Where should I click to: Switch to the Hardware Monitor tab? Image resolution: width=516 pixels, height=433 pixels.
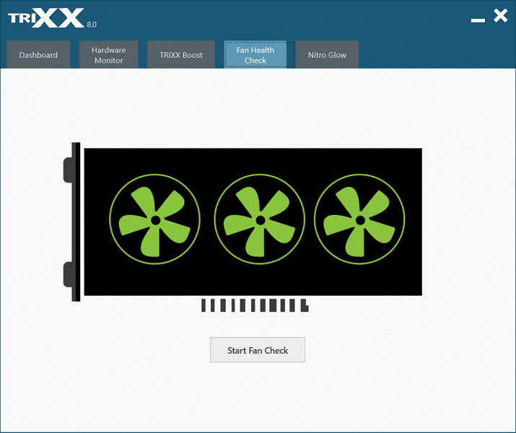108,55
